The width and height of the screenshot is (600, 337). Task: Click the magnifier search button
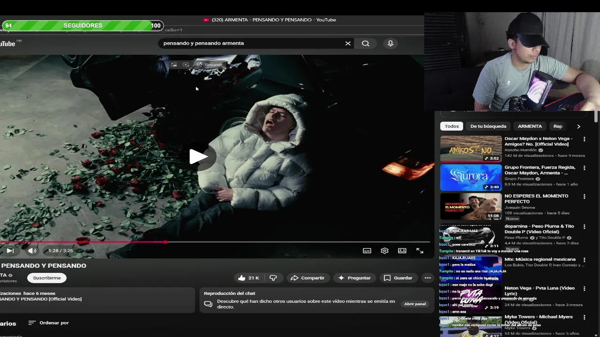(x=366, y=43)
